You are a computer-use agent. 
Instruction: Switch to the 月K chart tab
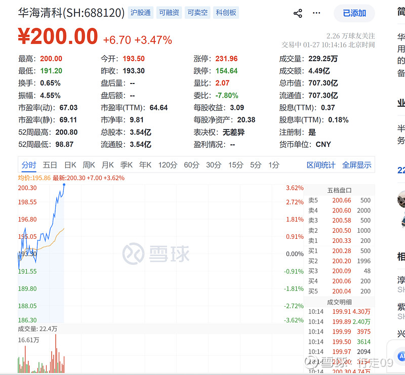pos(107,165)
